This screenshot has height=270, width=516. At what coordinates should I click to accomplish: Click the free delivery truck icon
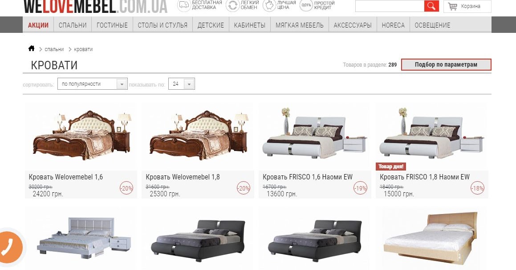click(x=184, y=5)
